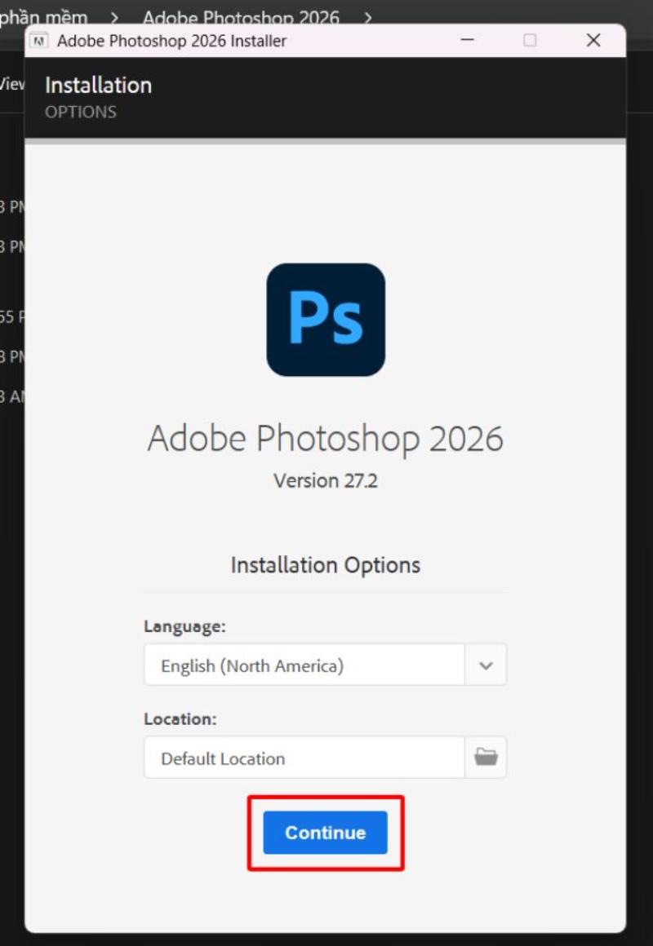
Task: Click the 'Language:' label
Action: point(184,626)
